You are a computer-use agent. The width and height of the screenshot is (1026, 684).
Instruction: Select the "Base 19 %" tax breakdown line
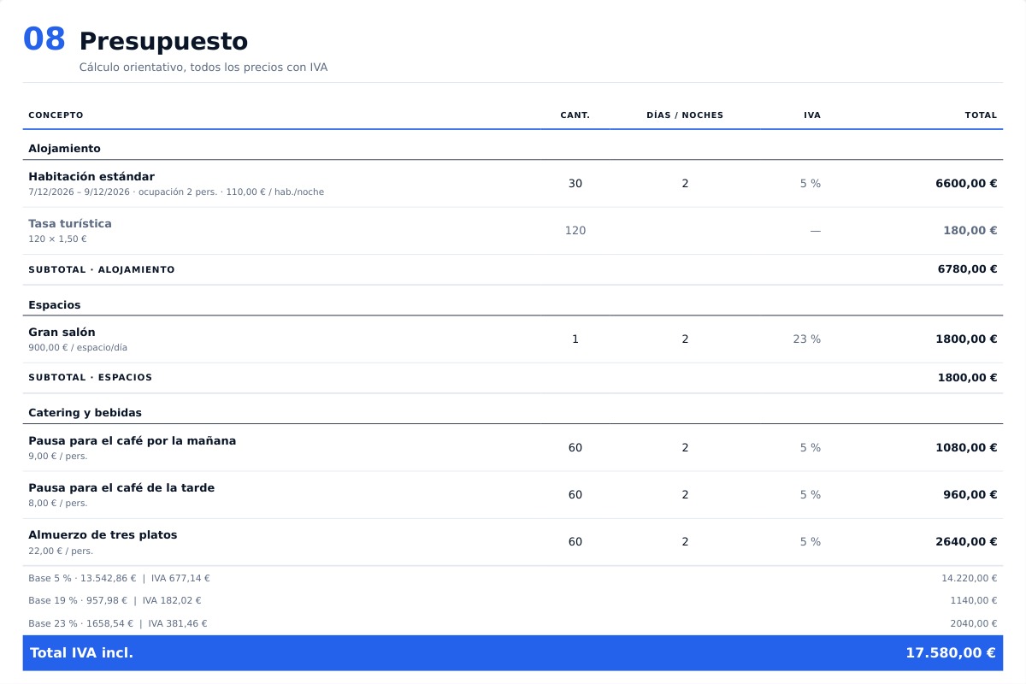click(115, 601)
